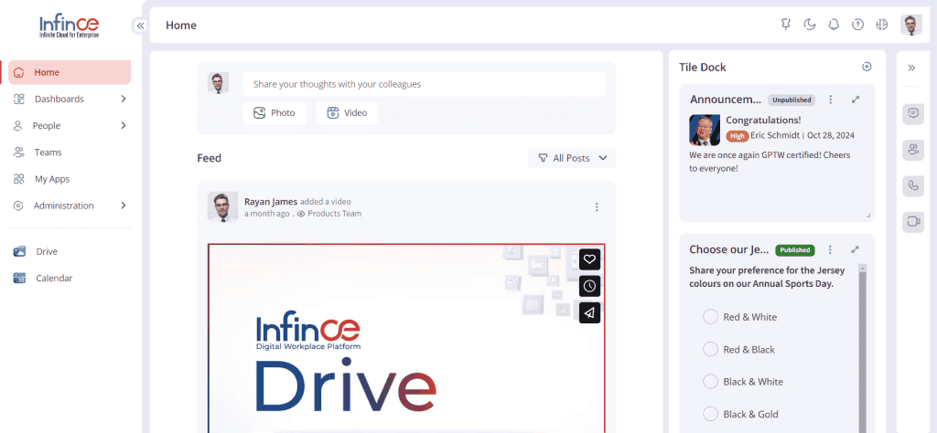The width and height of the screenshot is (937, 433).
Task: Click the Video button
Action: coord(347,112)
